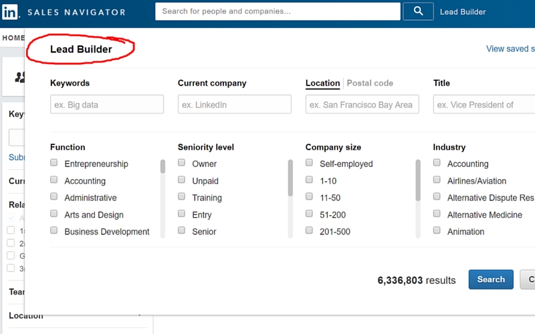The width and height of the screenshot is (535, 334).
Task: Check the Self-employed company size
Action: pos(309,162)
